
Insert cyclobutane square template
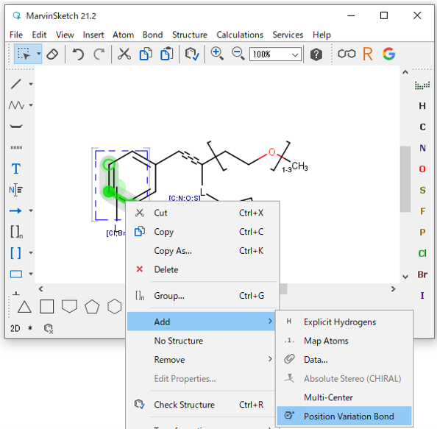pos(47,307)
